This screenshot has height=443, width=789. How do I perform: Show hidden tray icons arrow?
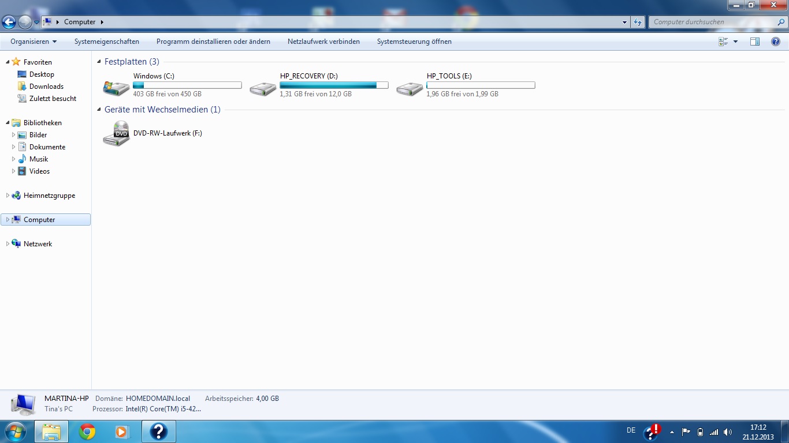[672, 431]
